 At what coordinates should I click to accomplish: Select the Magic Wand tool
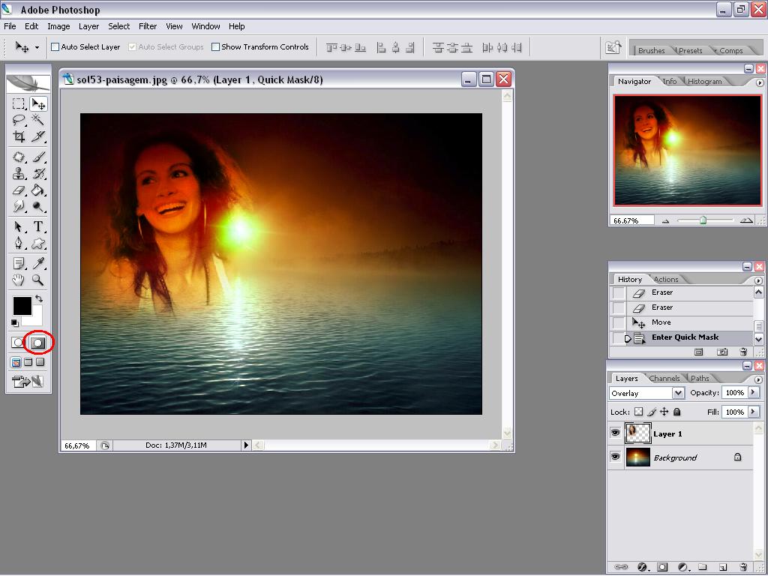37,120
